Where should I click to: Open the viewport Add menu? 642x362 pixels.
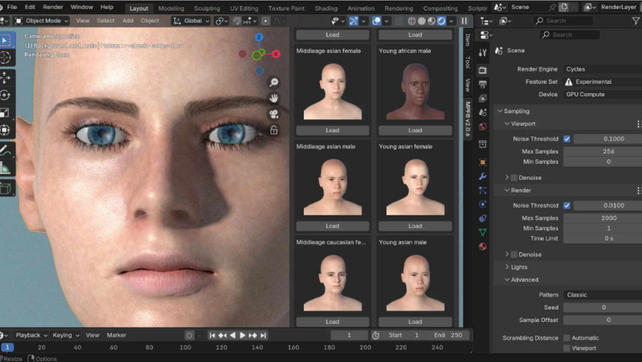pyautogui.click(x=128, y=20)
